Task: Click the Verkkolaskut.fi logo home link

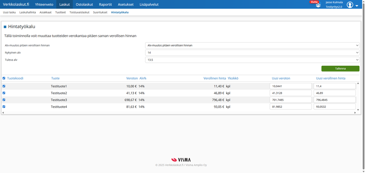Action: pos(16,4)
